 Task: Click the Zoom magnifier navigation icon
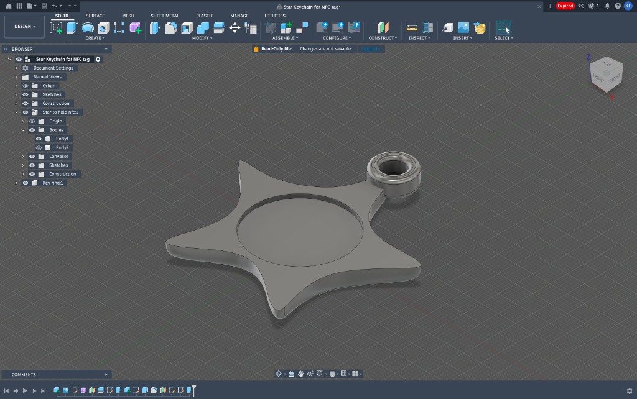click(x=310, y=374)
